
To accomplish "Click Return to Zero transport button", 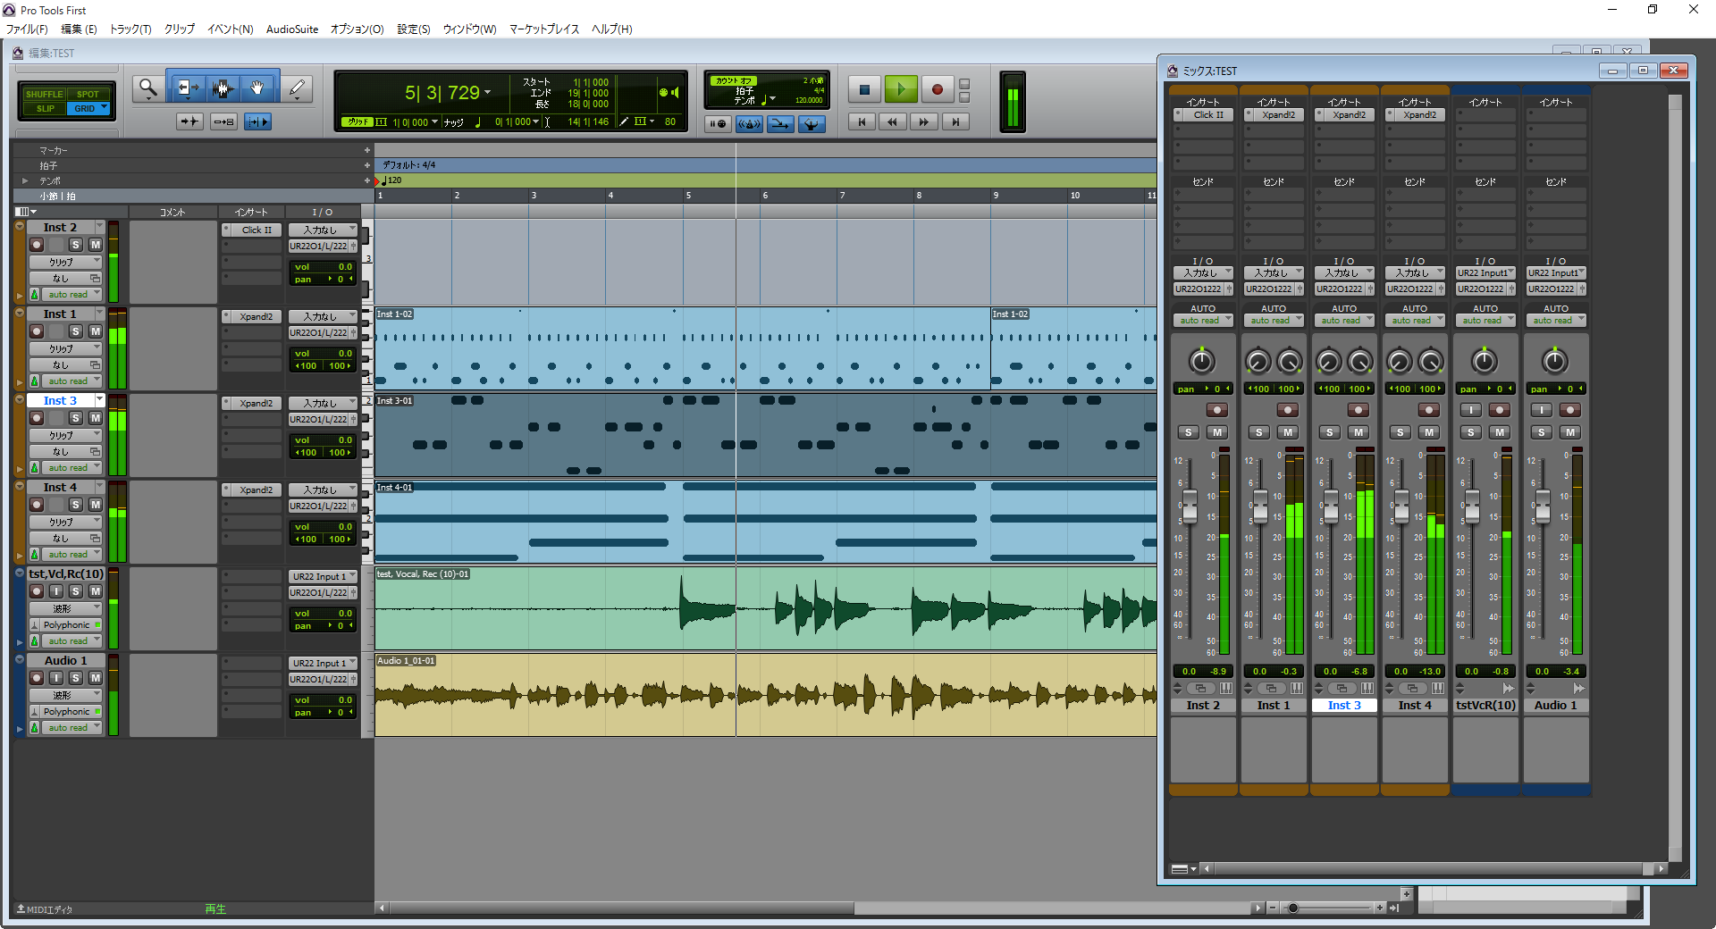I will point(862,122).
